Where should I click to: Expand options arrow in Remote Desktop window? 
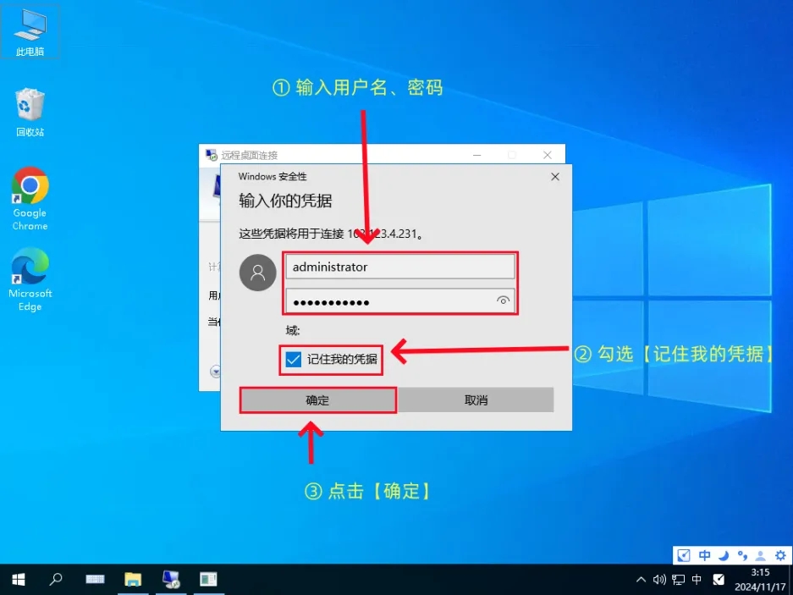tap(215, 371)
